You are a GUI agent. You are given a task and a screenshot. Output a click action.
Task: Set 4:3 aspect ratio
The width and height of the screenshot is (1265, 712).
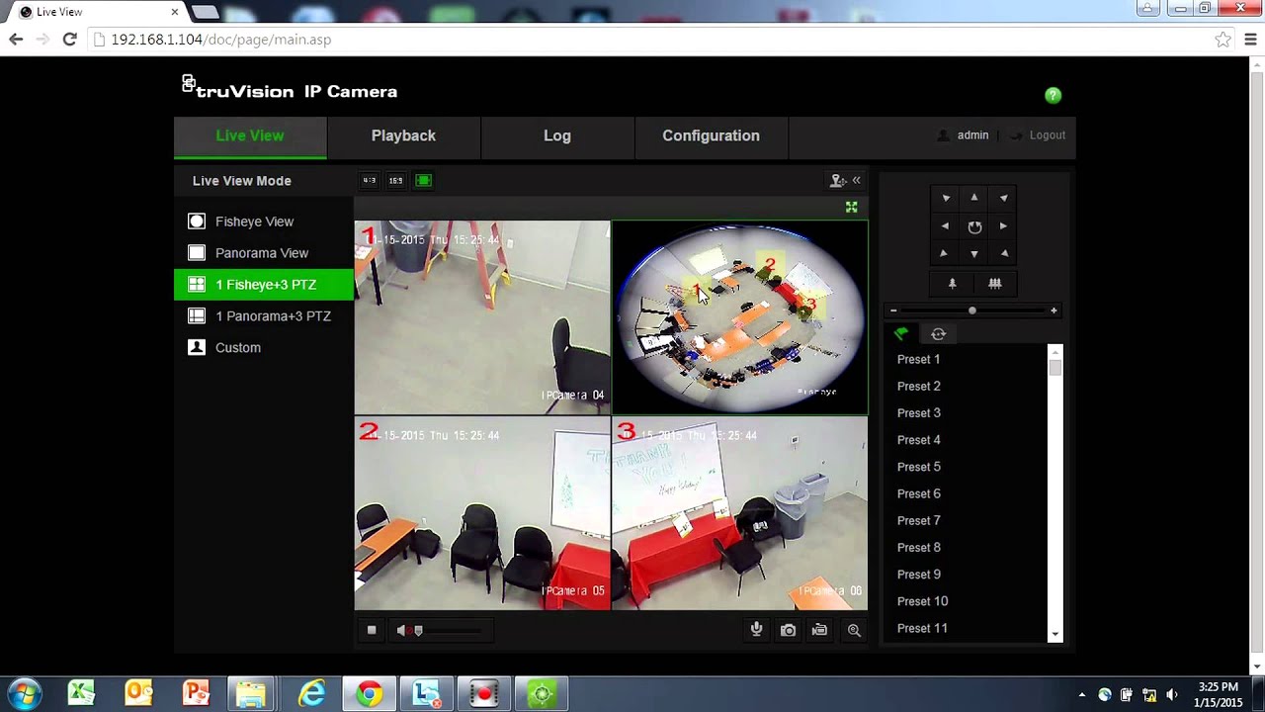(369, 181)
